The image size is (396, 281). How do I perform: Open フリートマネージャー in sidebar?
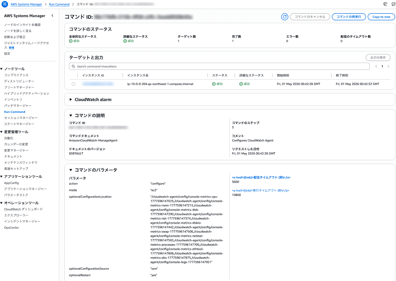point(19,87)
